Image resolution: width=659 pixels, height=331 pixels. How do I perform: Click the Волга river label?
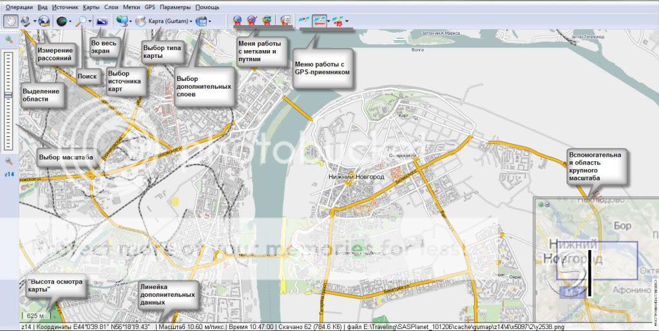point(418,49)
